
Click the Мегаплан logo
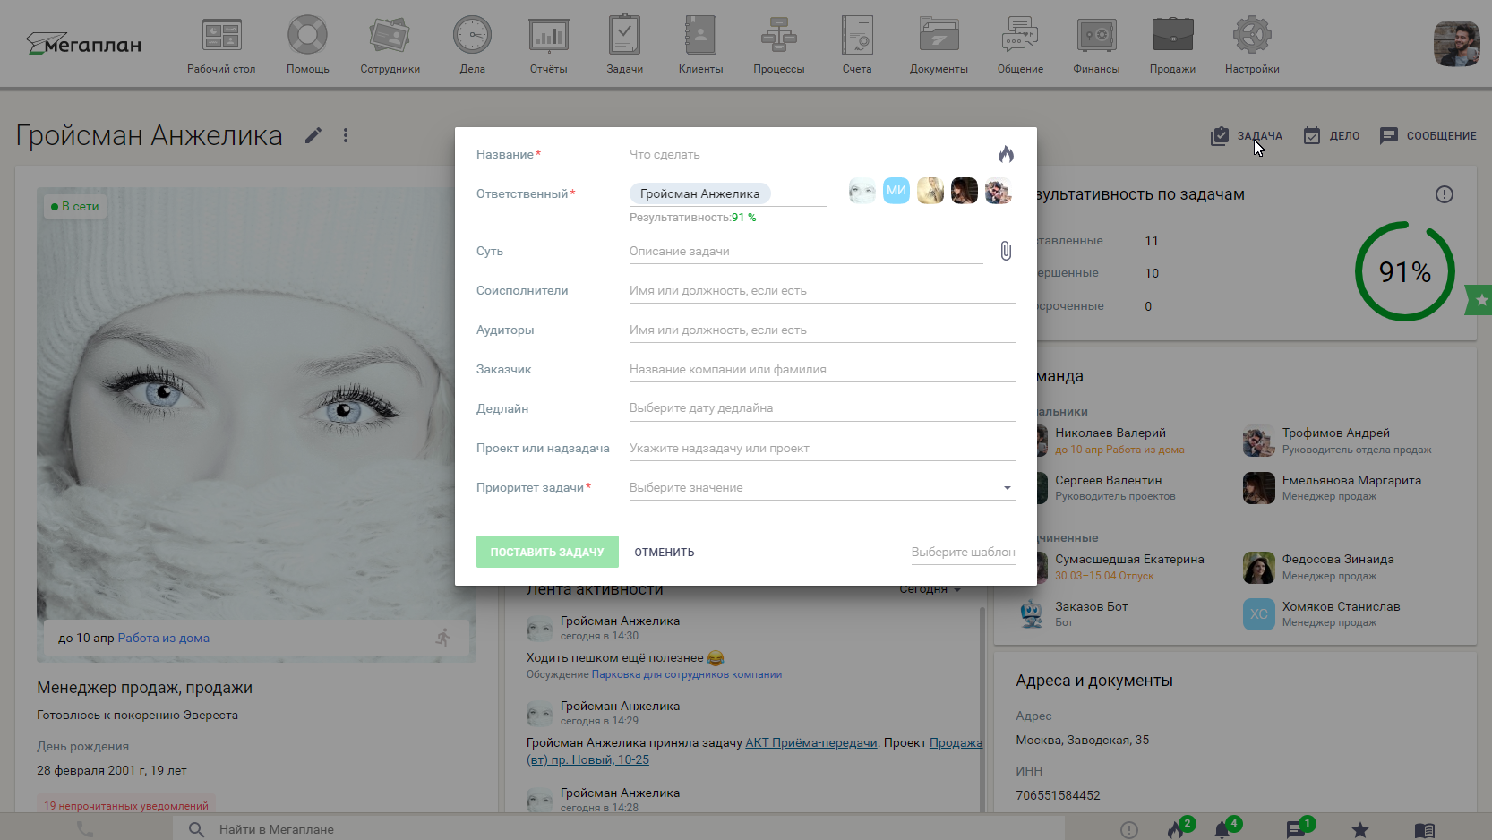83,44
